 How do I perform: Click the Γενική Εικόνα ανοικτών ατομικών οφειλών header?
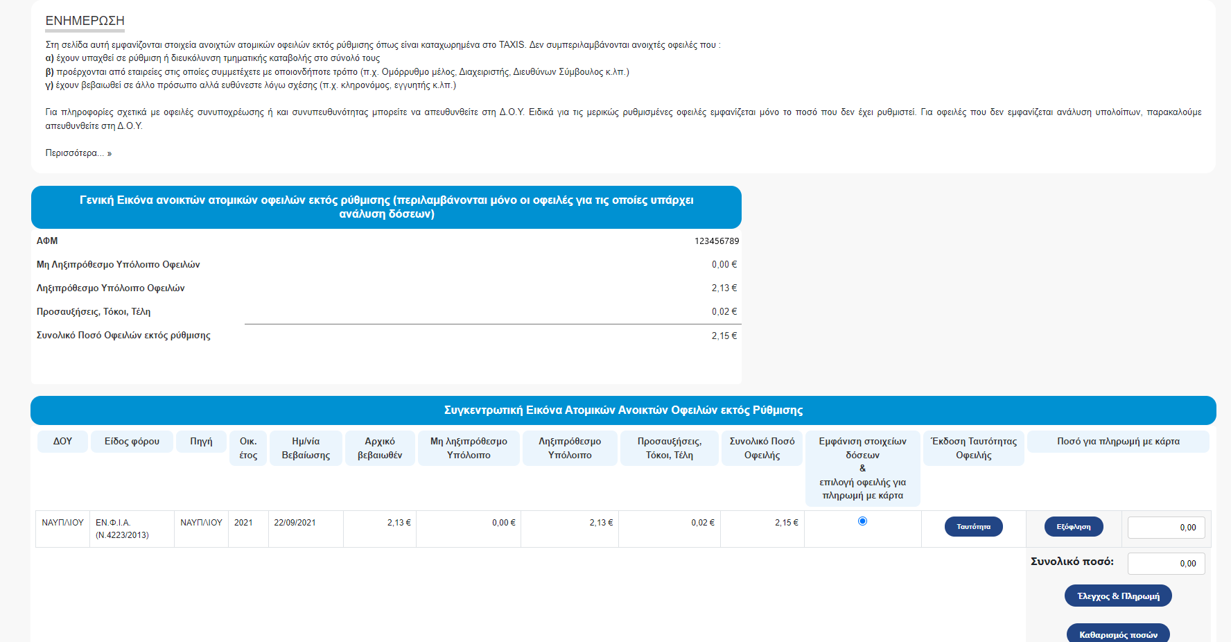(x=386, y=207)
